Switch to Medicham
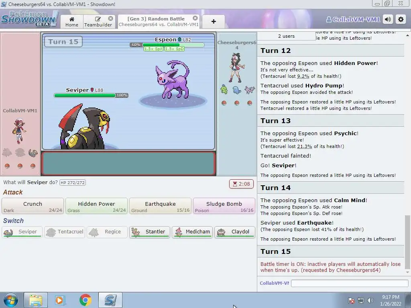 (x=192, y=232)
